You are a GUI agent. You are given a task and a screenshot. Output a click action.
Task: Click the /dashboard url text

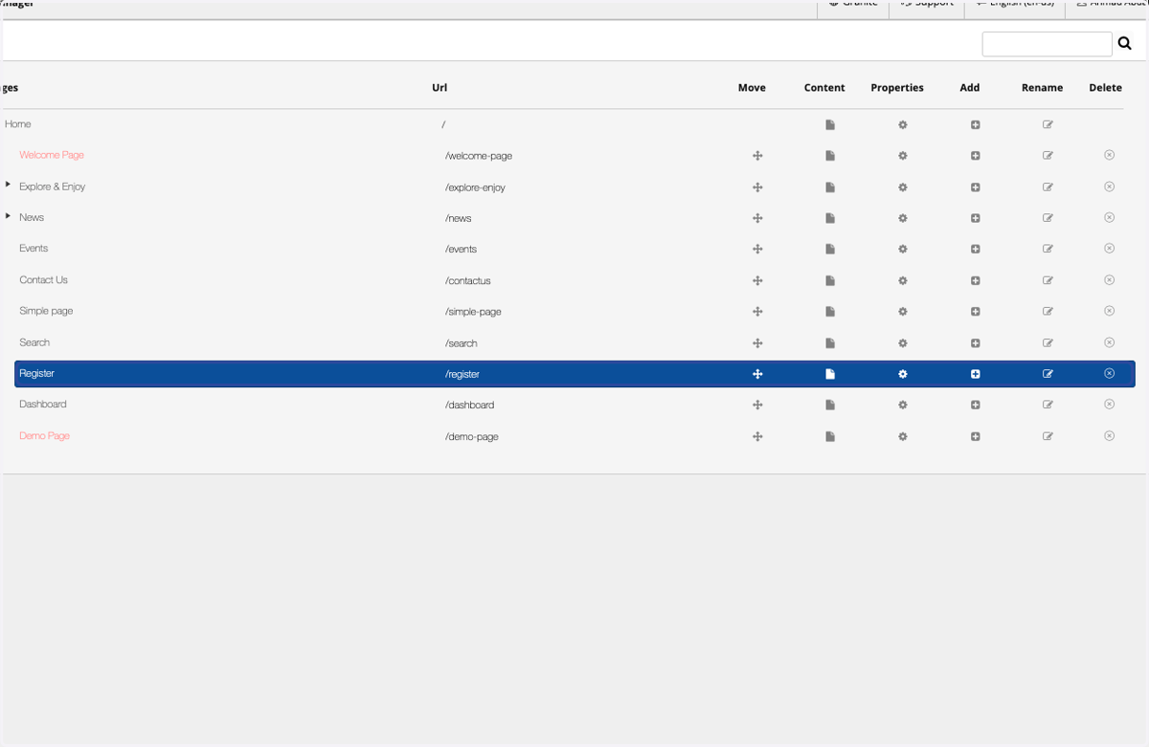(470, 406)
